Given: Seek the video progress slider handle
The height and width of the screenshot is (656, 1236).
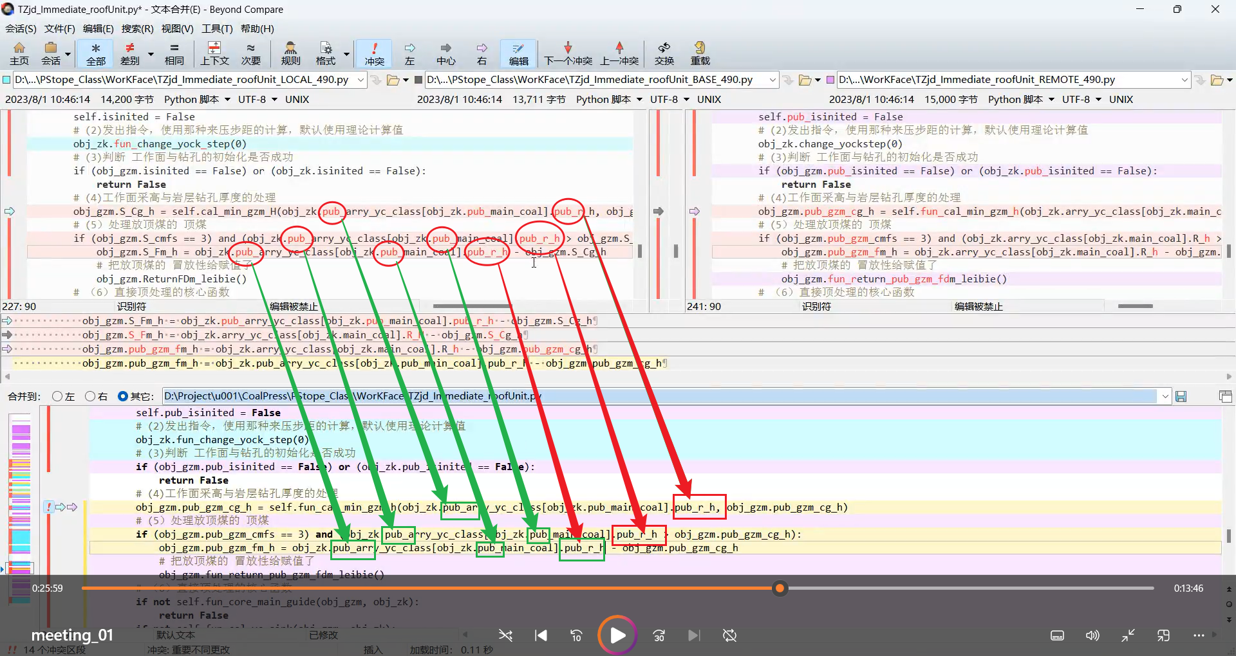Looking at the screenshot, I should [780, 588].
